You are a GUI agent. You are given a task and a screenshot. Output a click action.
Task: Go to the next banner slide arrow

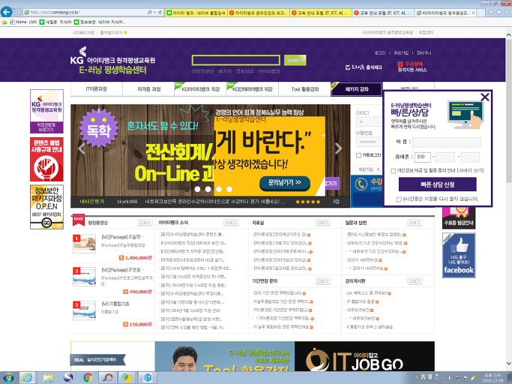(339, 148)
